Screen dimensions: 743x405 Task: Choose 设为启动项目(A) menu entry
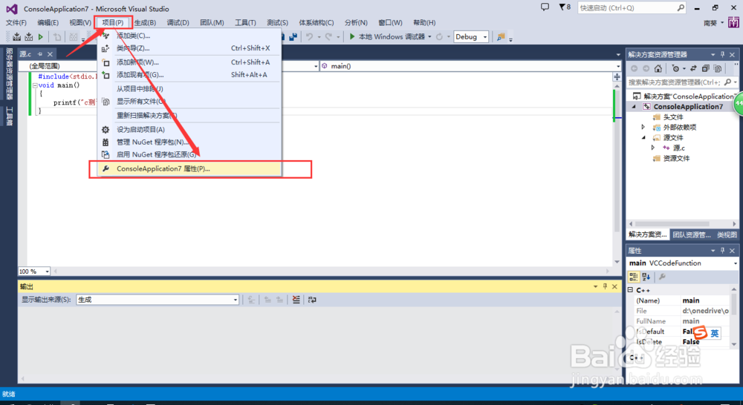(x=189, y=129)
